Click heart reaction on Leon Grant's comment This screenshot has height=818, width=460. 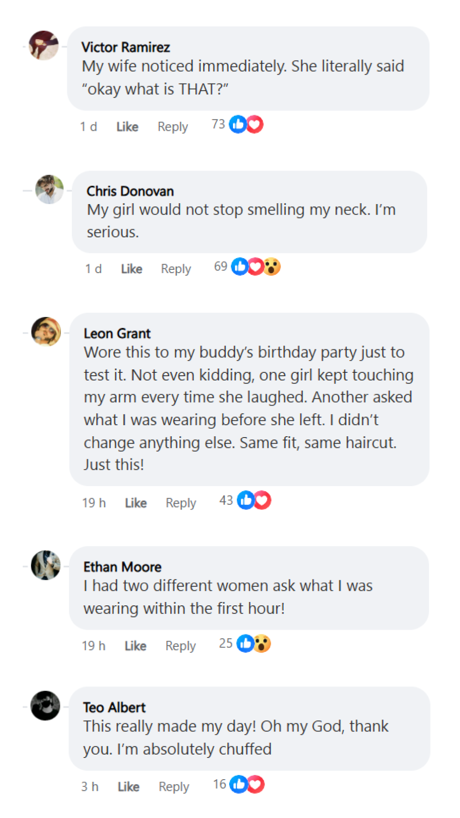(x=262, y=500)
